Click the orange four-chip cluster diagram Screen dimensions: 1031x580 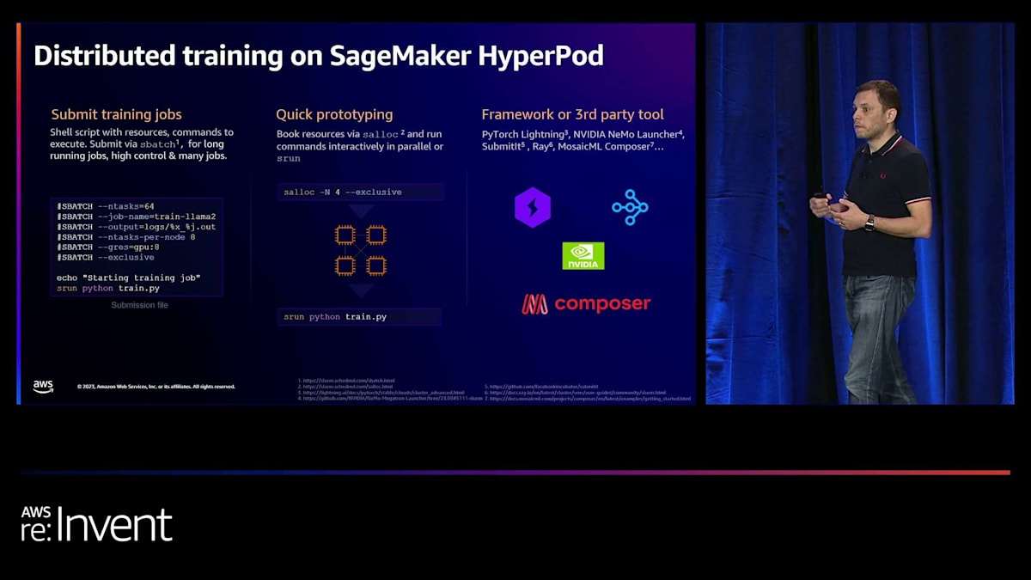361,250
